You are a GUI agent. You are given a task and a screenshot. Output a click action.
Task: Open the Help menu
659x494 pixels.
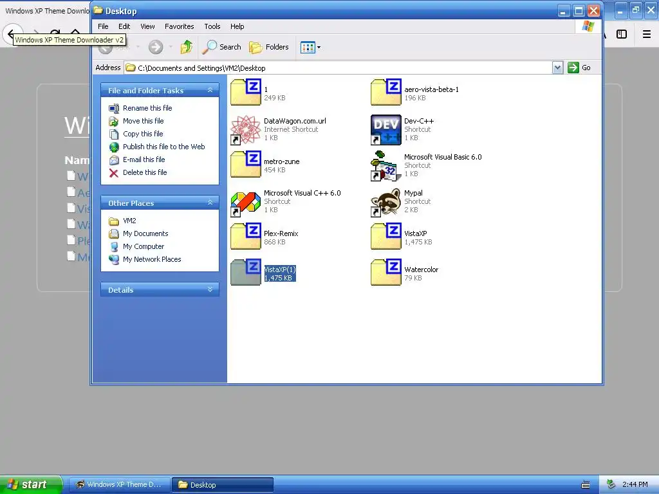tap(237, 26)
